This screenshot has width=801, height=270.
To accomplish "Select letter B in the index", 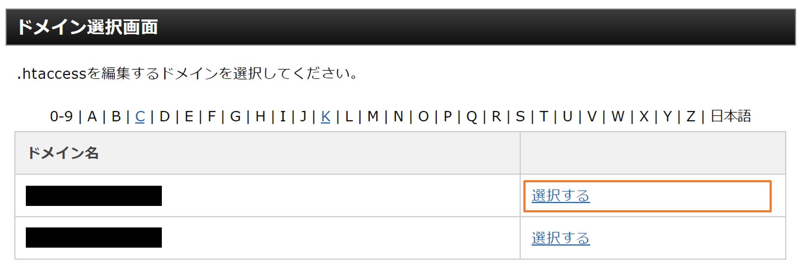I will point(116,117).
